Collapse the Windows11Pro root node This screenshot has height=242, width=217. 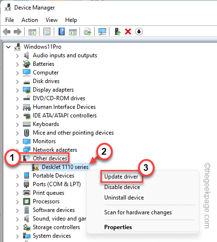click(x=8, y=47)
